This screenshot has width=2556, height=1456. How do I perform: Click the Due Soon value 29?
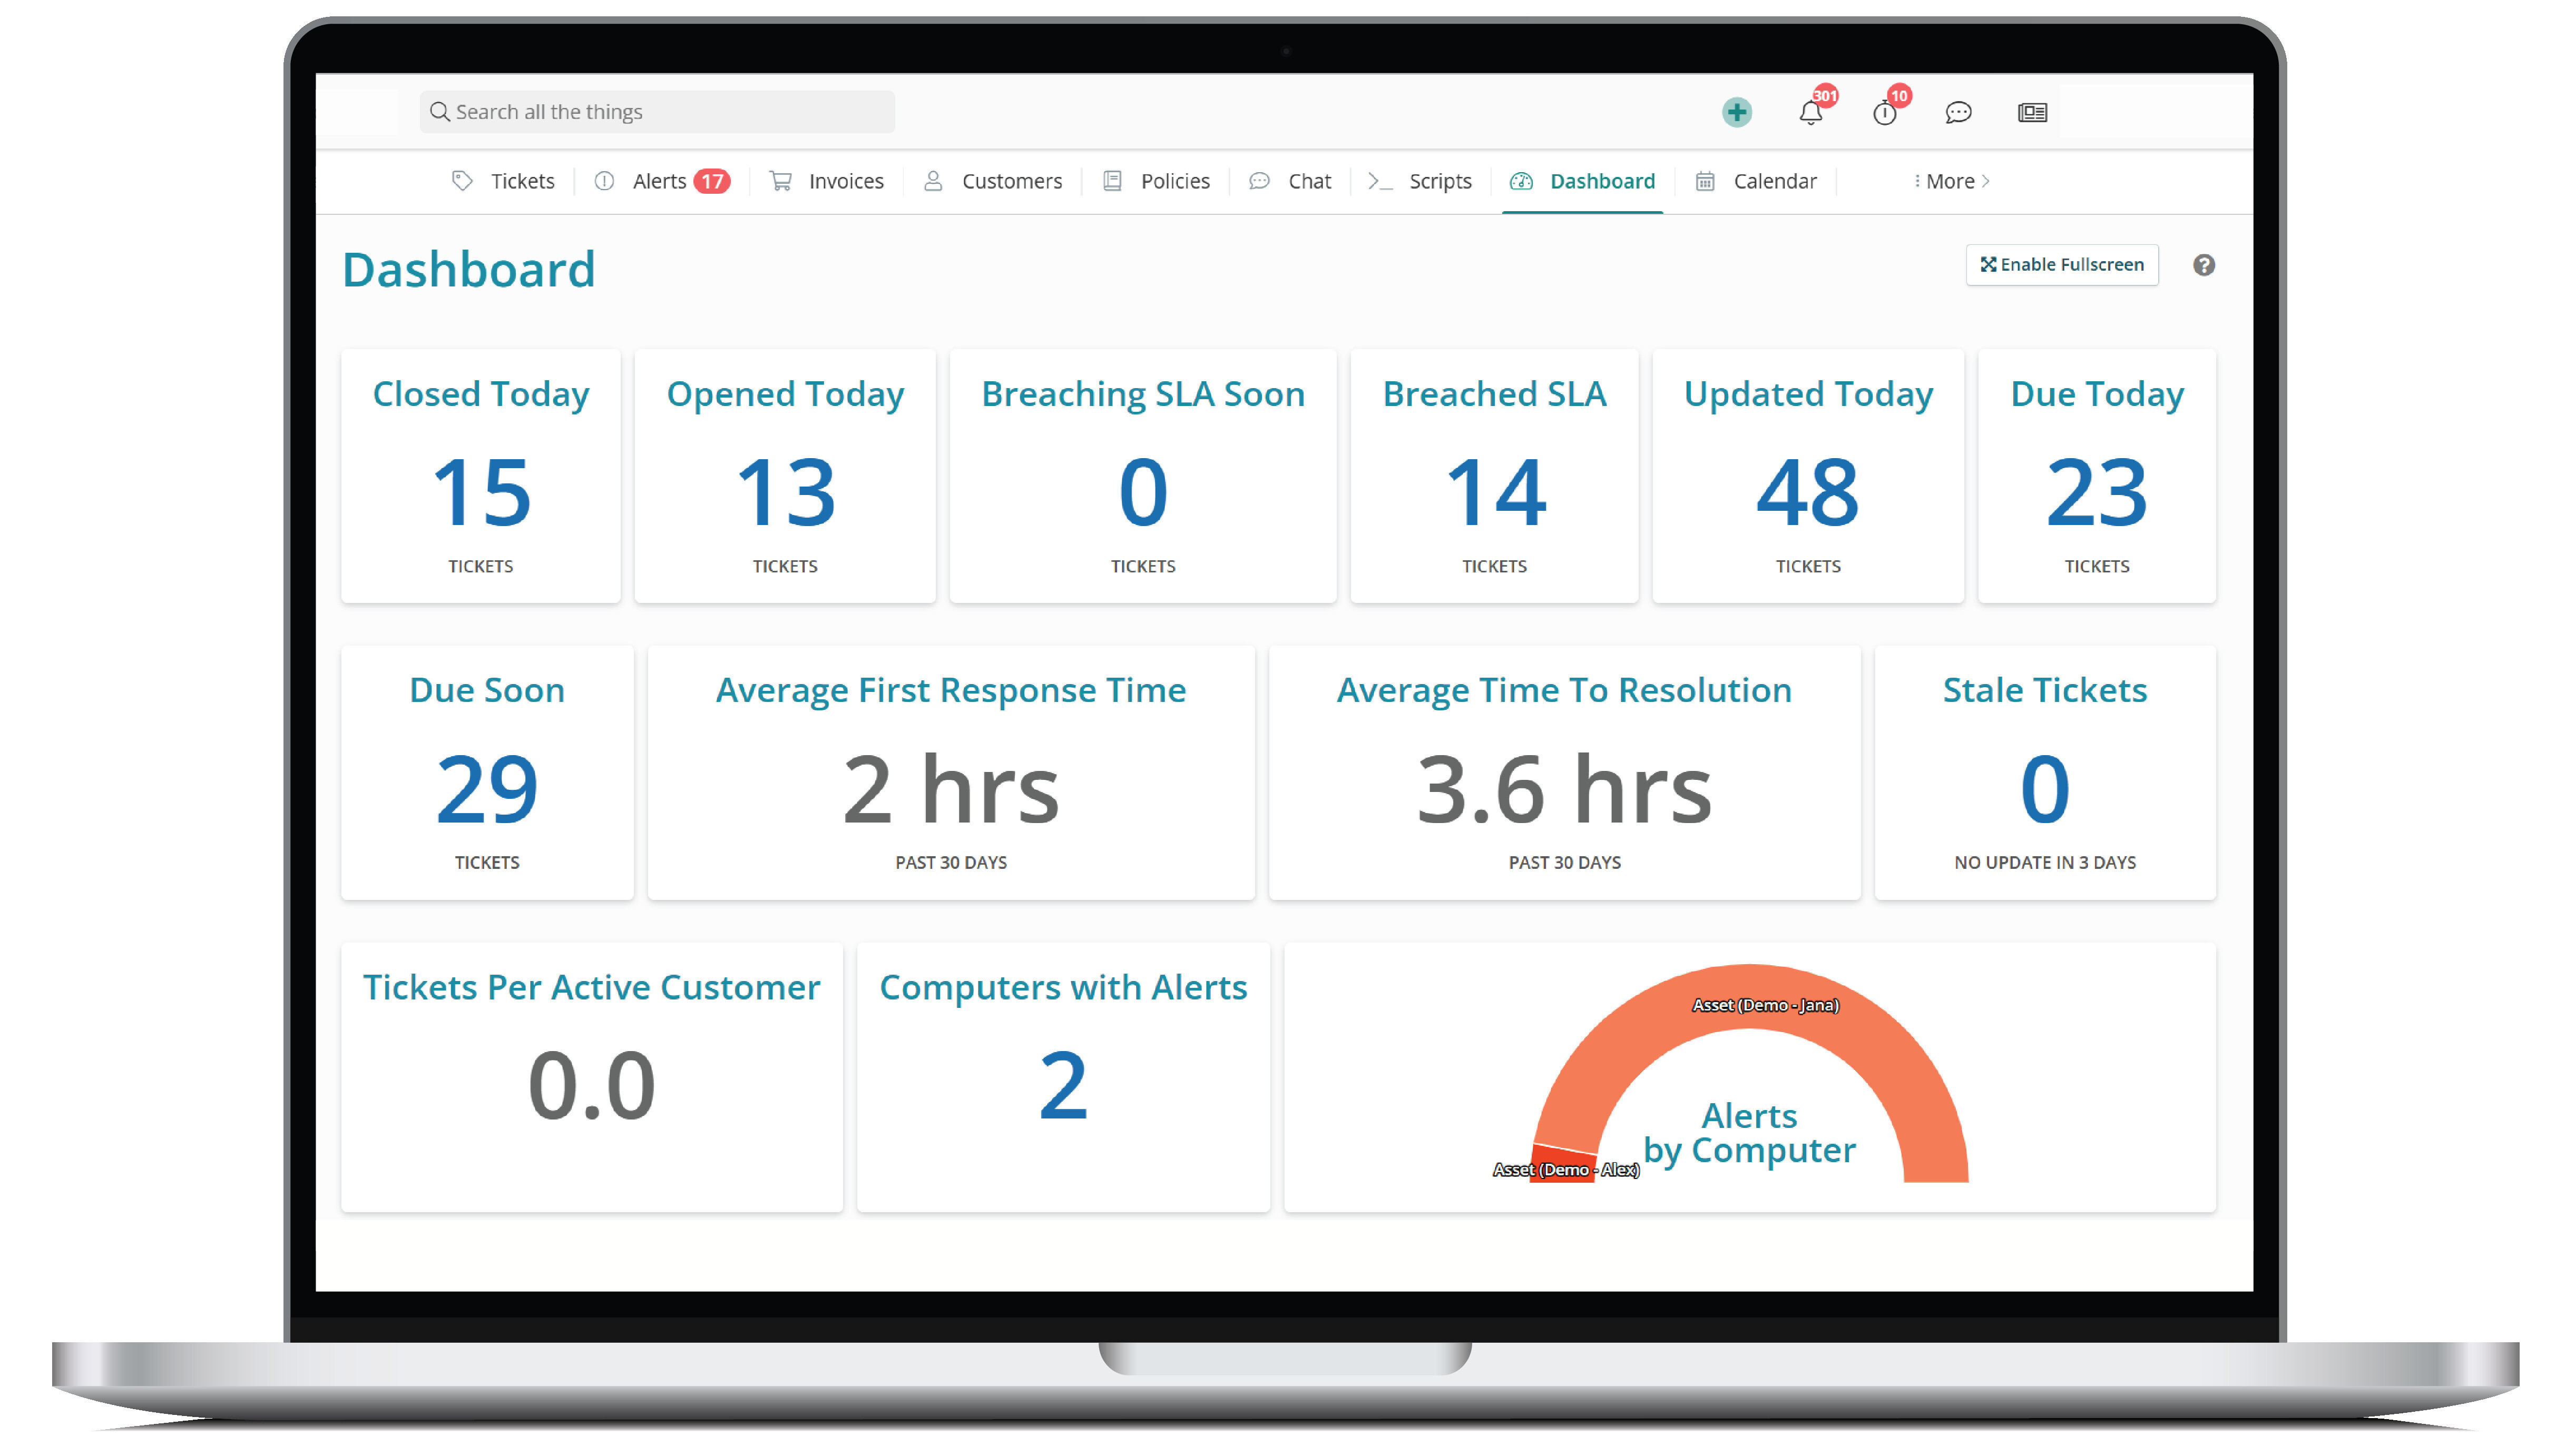click(x=487, y=789)
